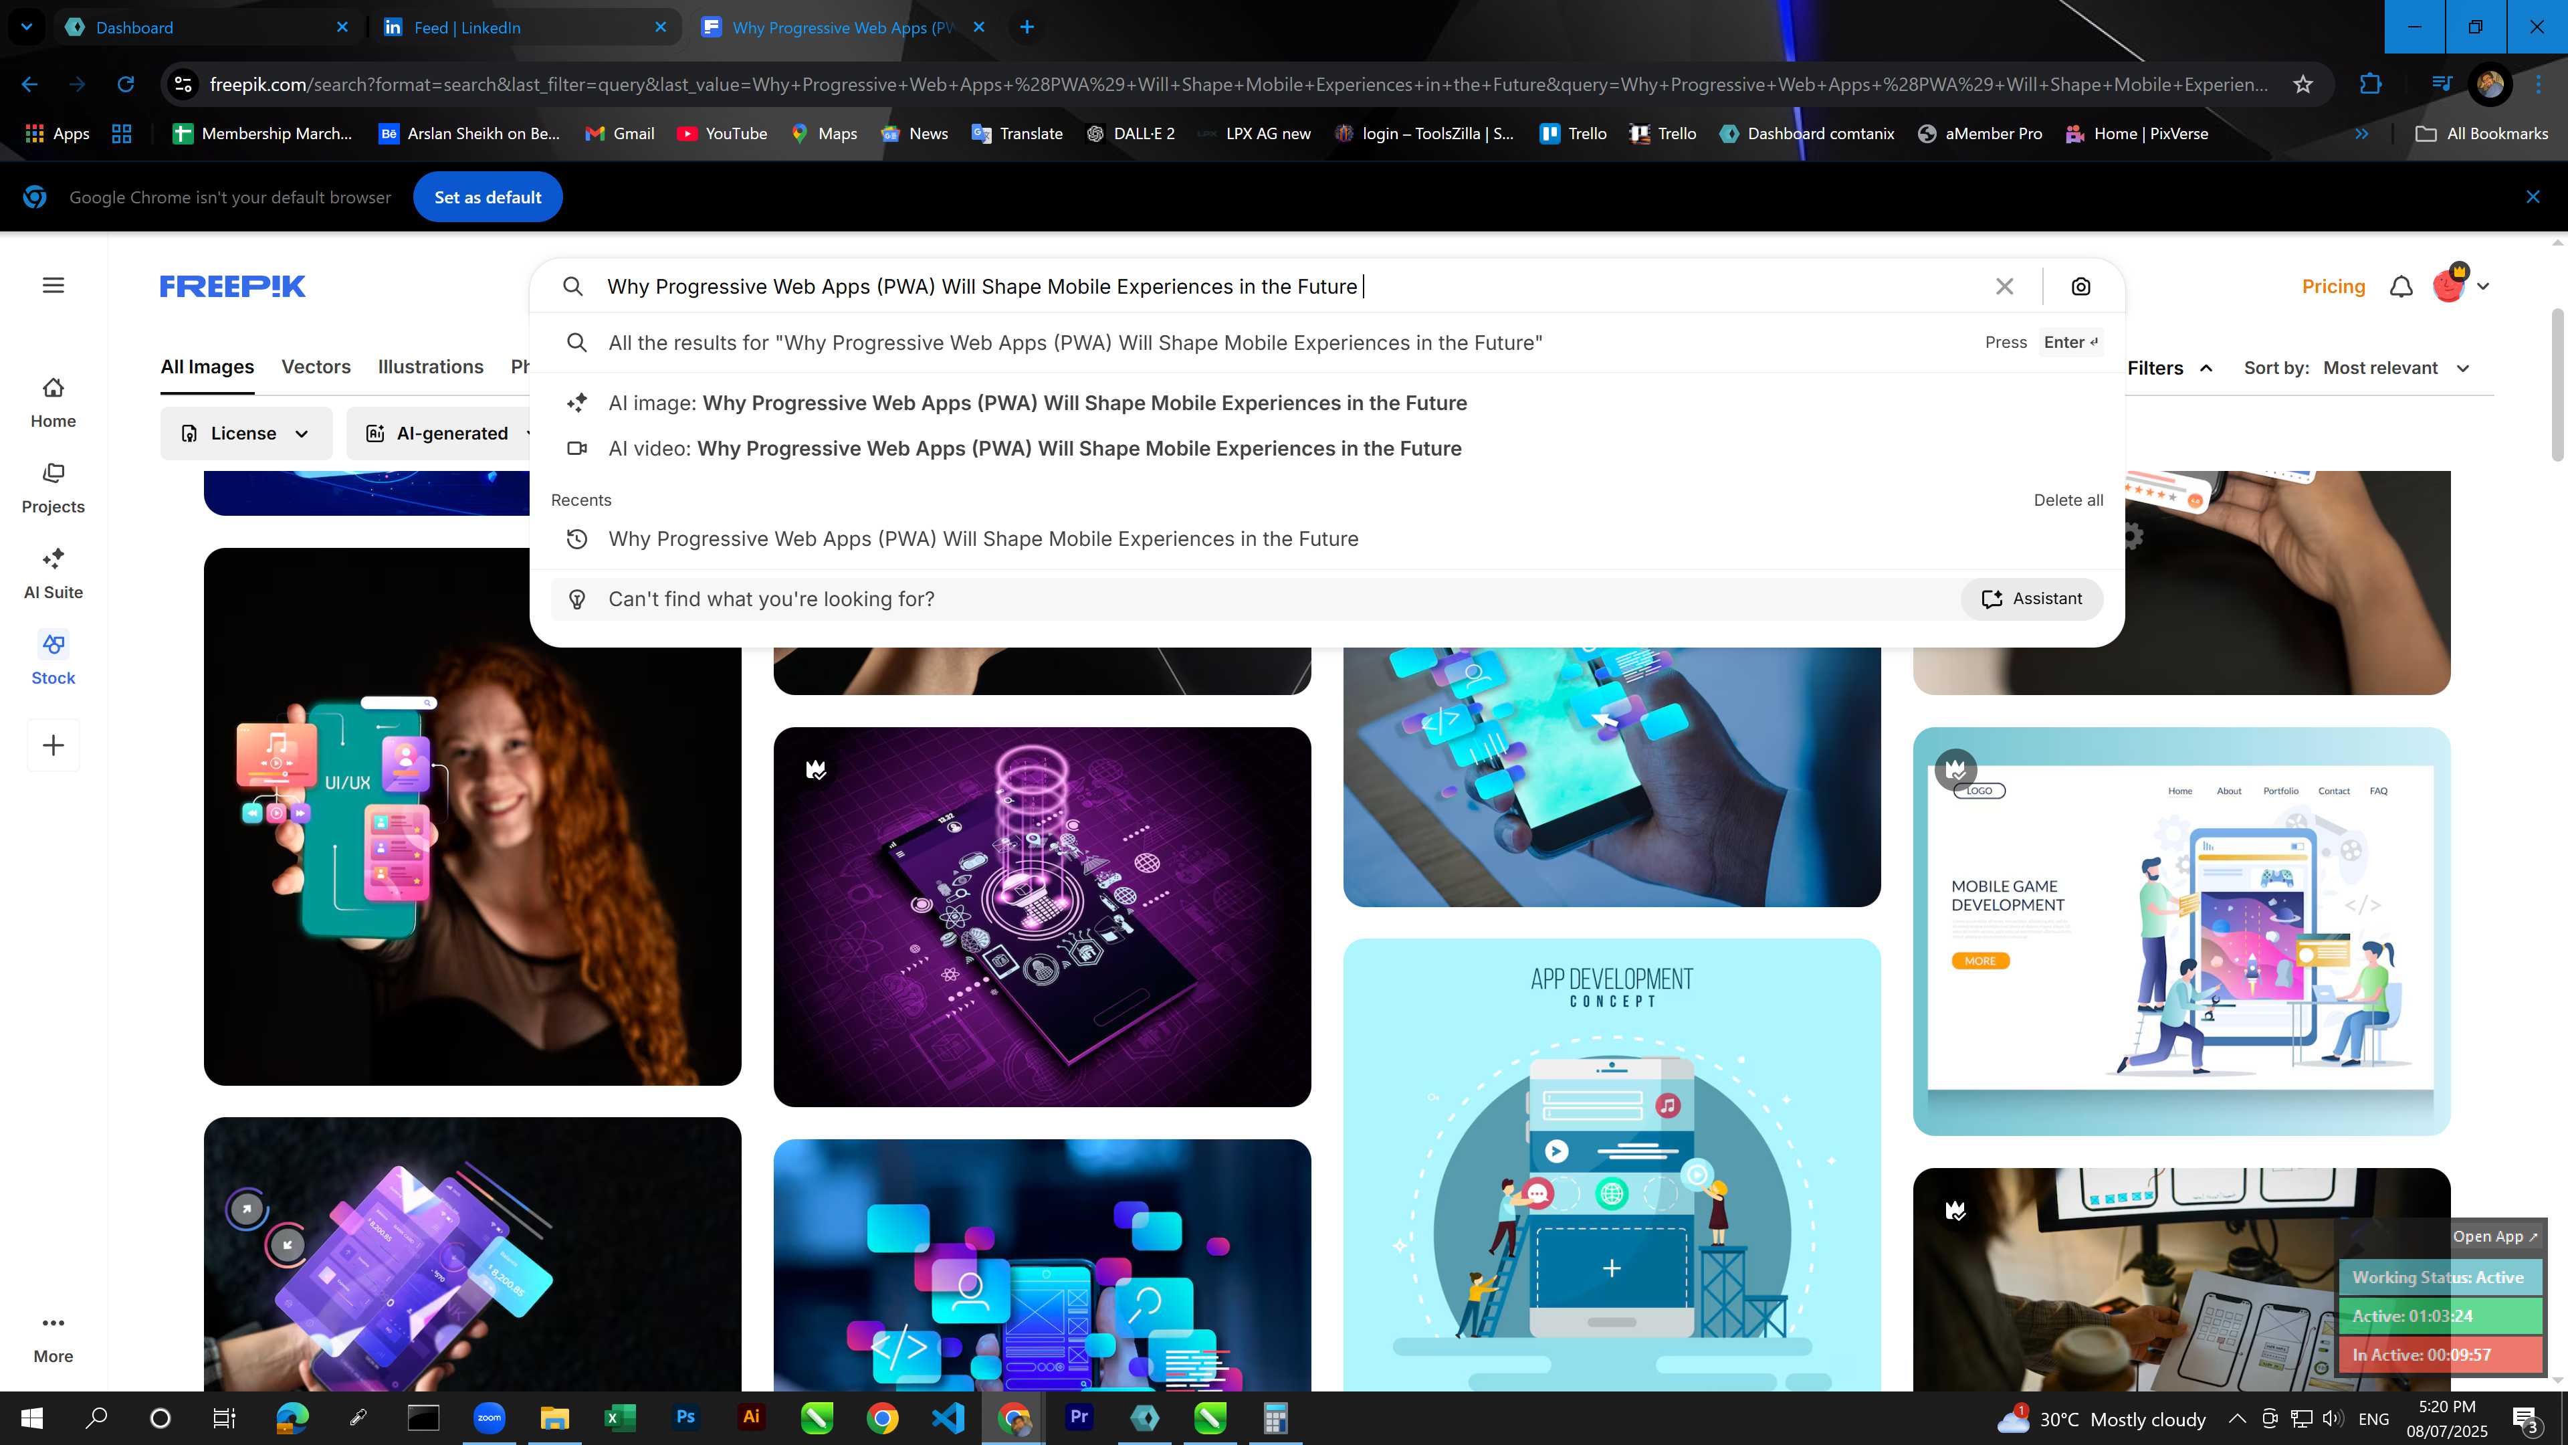Screen dimensions: 2568x1445
Task: Open YouTube bookmark
Action: (x=722, y=134)
